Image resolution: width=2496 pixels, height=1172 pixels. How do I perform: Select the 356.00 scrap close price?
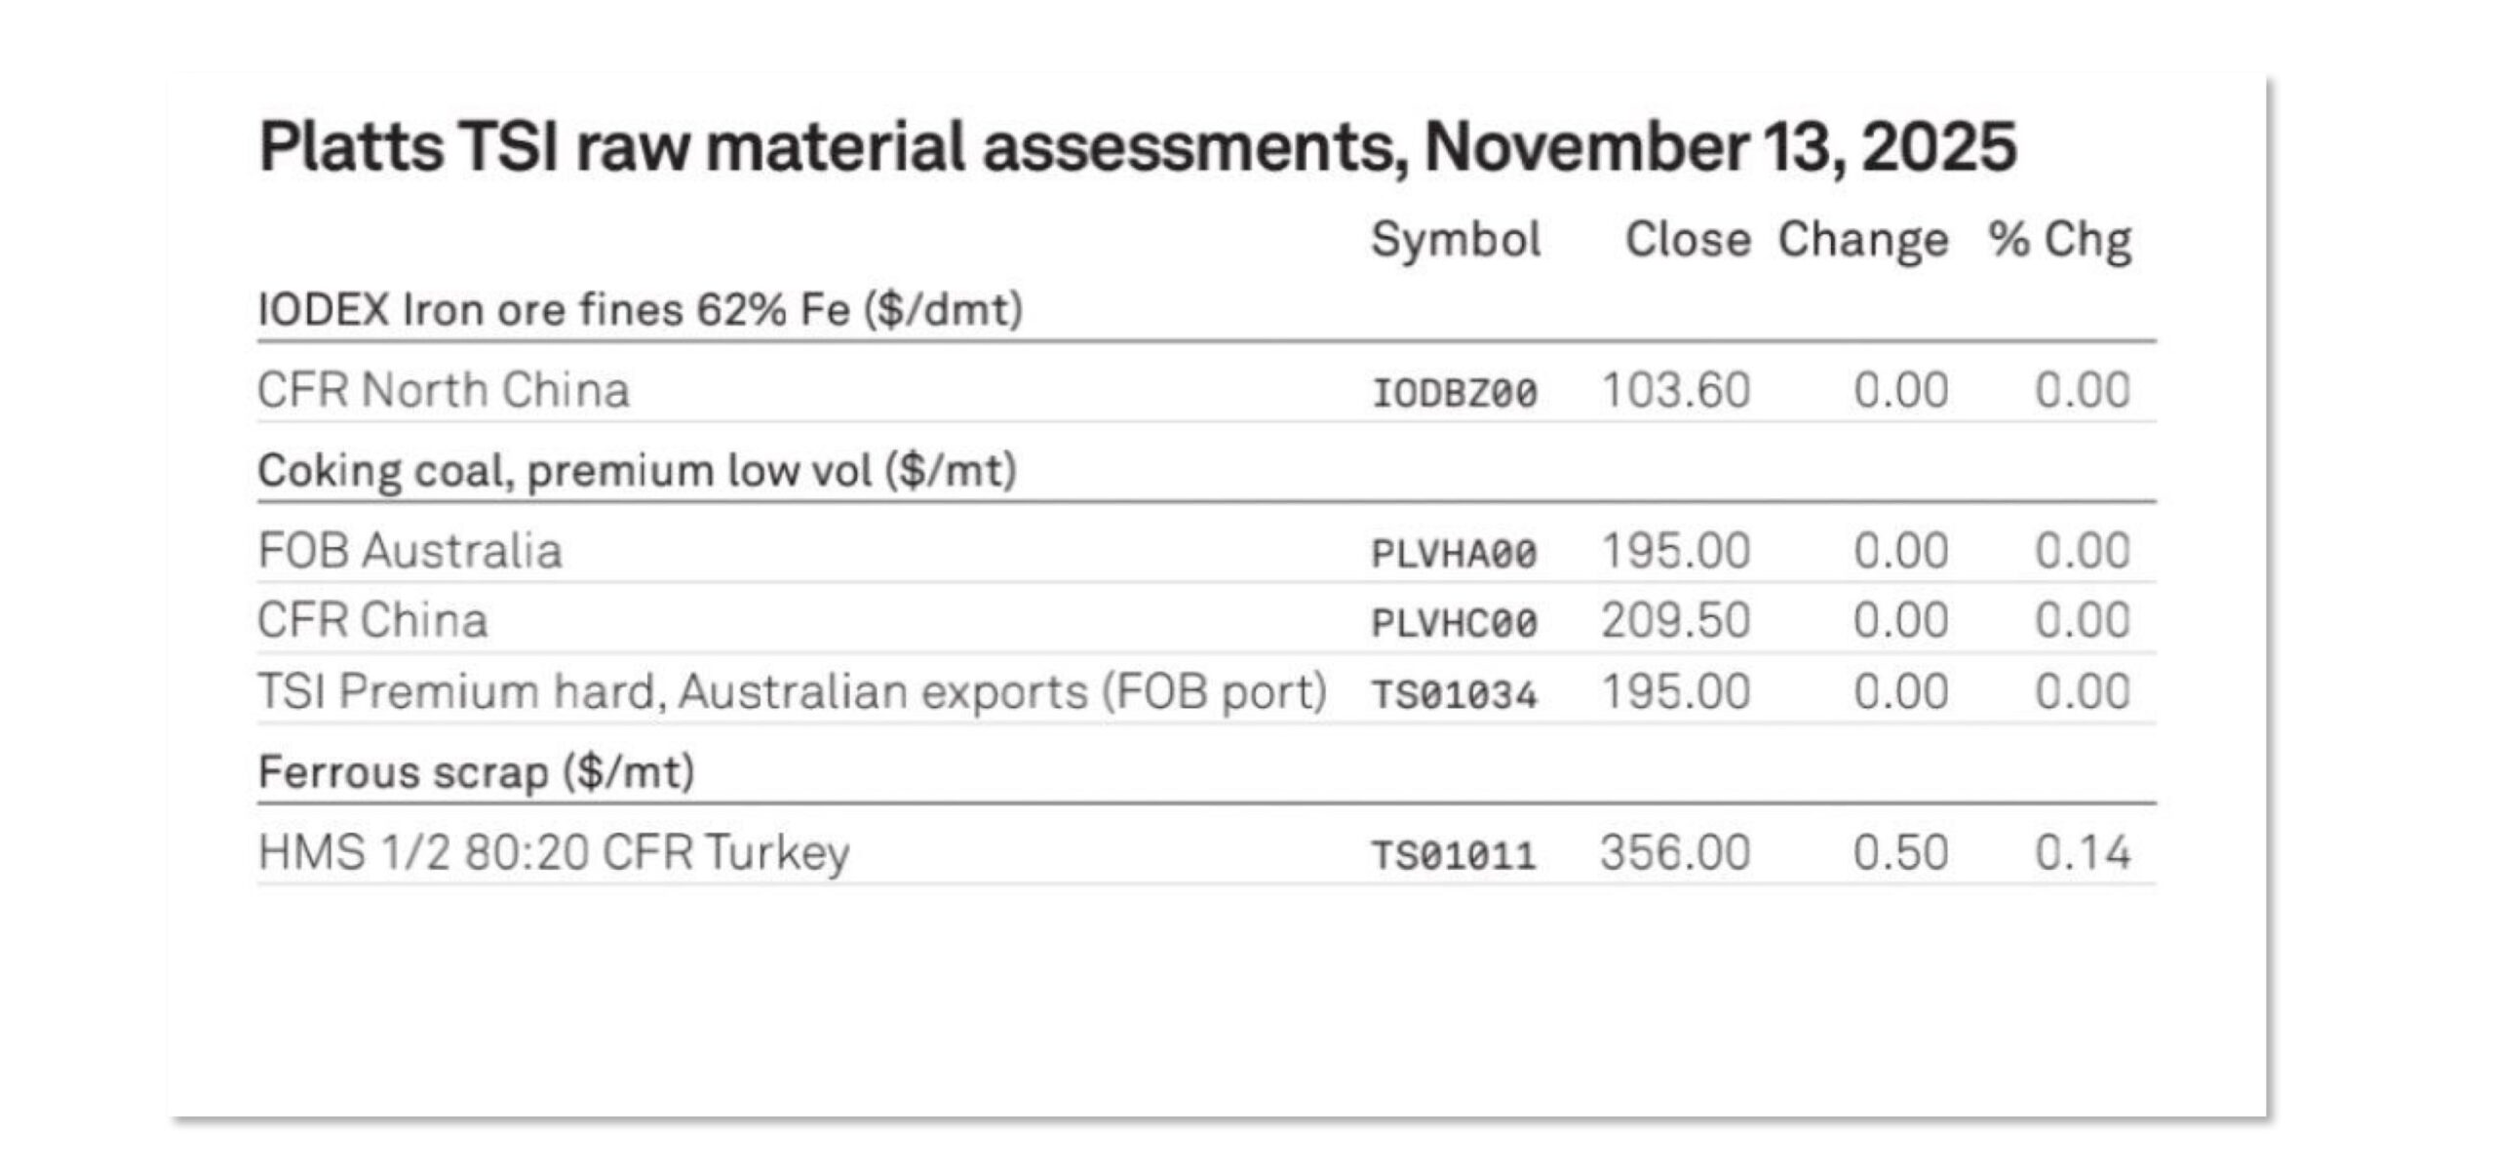click(1675, 853)
